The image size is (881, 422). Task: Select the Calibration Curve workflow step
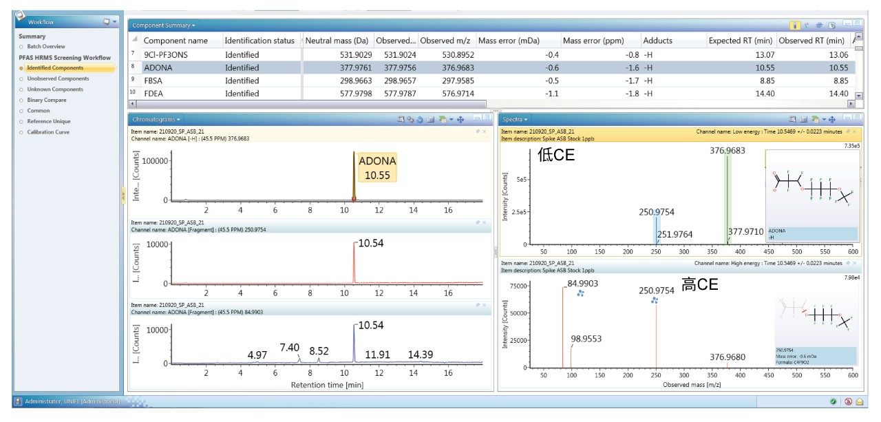[48, 131]
